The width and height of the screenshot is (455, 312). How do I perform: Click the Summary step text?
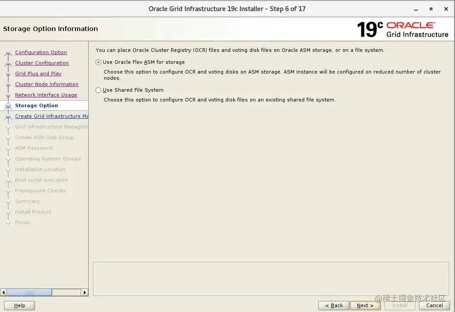(x=27, y=201)
